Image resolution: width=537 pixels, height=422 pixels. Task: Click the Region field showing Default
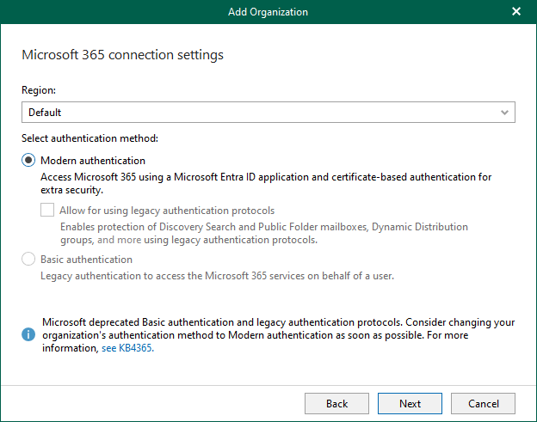[x=258, y=113]
